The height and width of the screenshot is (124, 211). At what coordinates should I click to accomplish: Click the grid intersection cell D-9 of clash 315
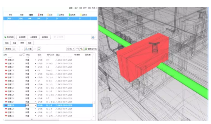(48, 60)
